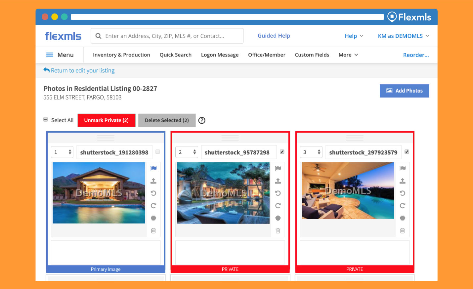Viewport: 473px width, 289px height.
Task: Focus the address search input field
Action: point(167,36)
